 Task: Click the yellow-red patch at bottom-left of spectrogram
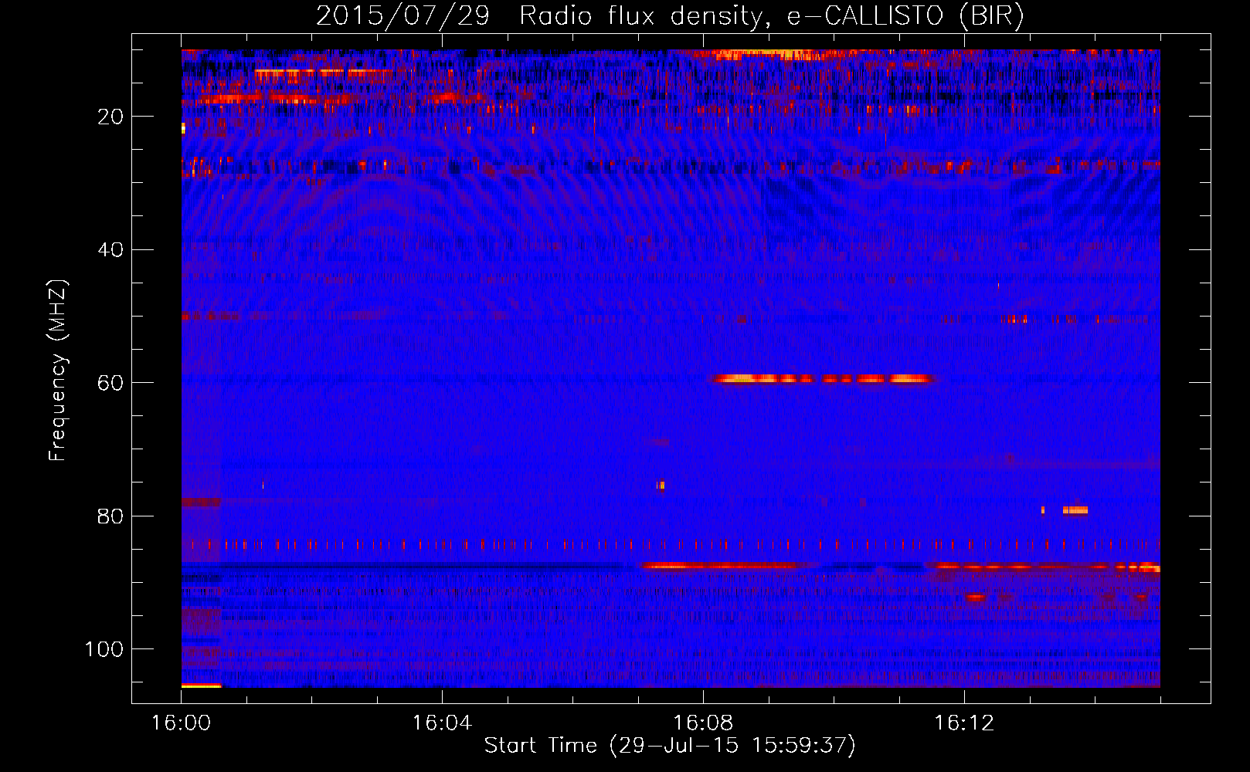tap(201, 686)
